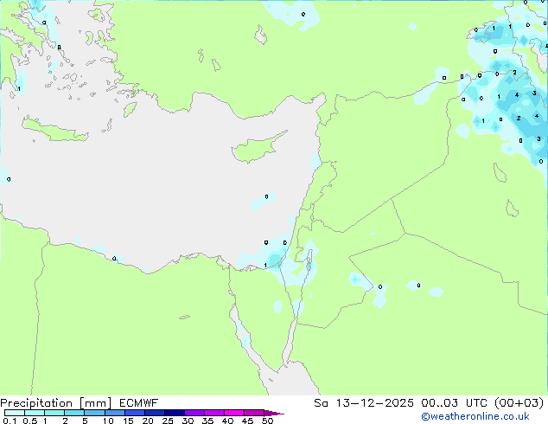The height and width of the screenshot is (424, 548).
Task: Click the Red Sea at bottom of map
Action: click(x=290, y=381)
